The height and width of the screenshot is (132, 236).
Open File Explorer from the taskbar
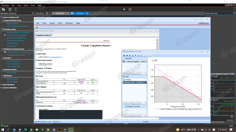coord(48,130)
